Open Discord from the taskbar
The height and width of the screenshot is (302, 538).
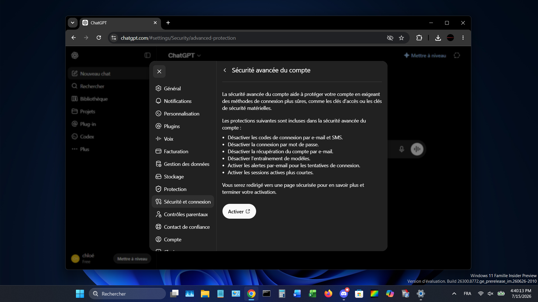point(344,294)
